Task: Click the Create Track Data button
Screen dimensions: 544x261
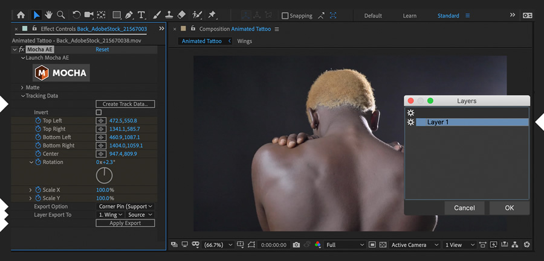Action: [x=125, y=104]
